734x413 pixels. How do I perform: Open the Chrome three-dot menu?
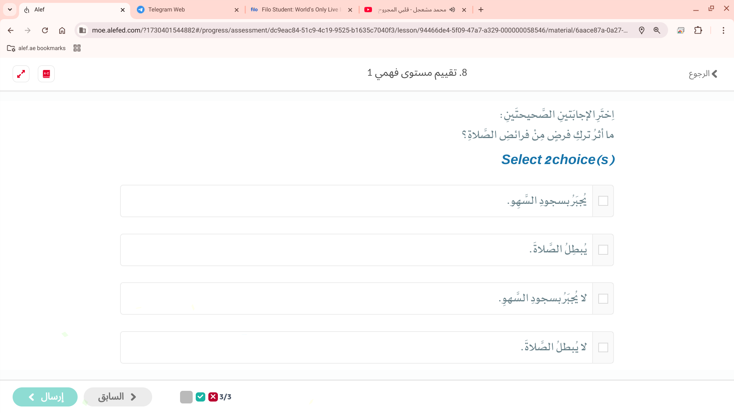(x=723, y=31)
